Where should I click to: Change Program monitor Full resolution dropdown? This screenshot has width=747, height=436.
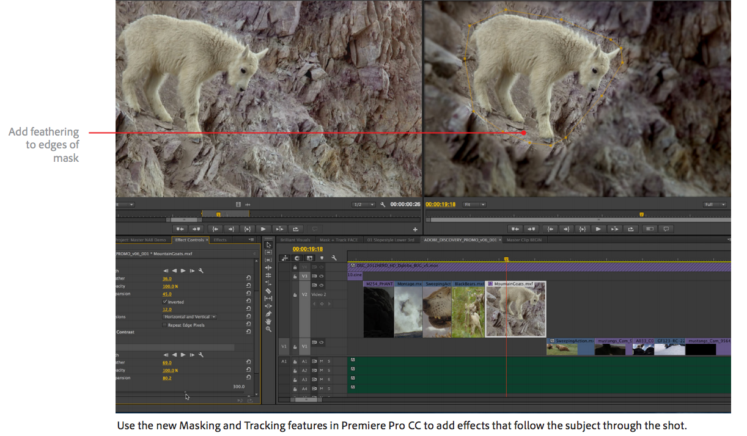click(x=714, y=205)
